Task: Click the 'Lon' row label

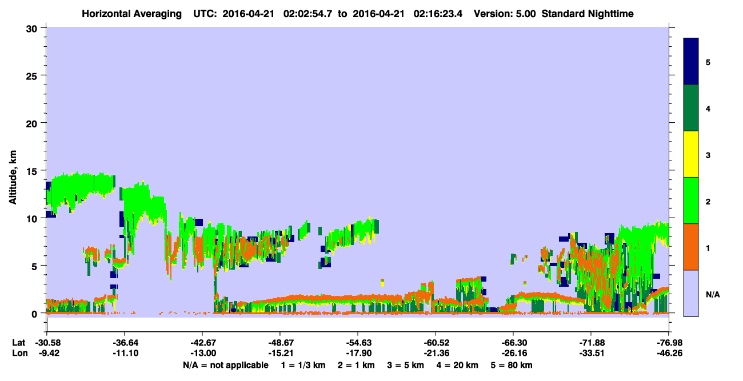Action: [x=19, y=354]
